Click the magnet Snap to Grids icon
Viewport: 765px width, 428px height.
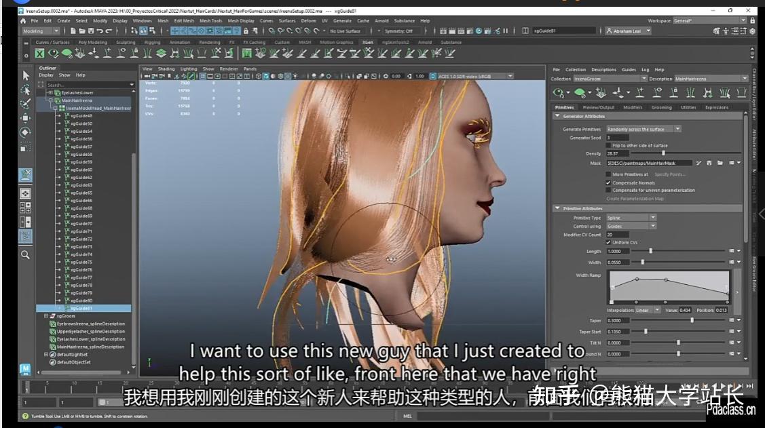pos(175,31)
